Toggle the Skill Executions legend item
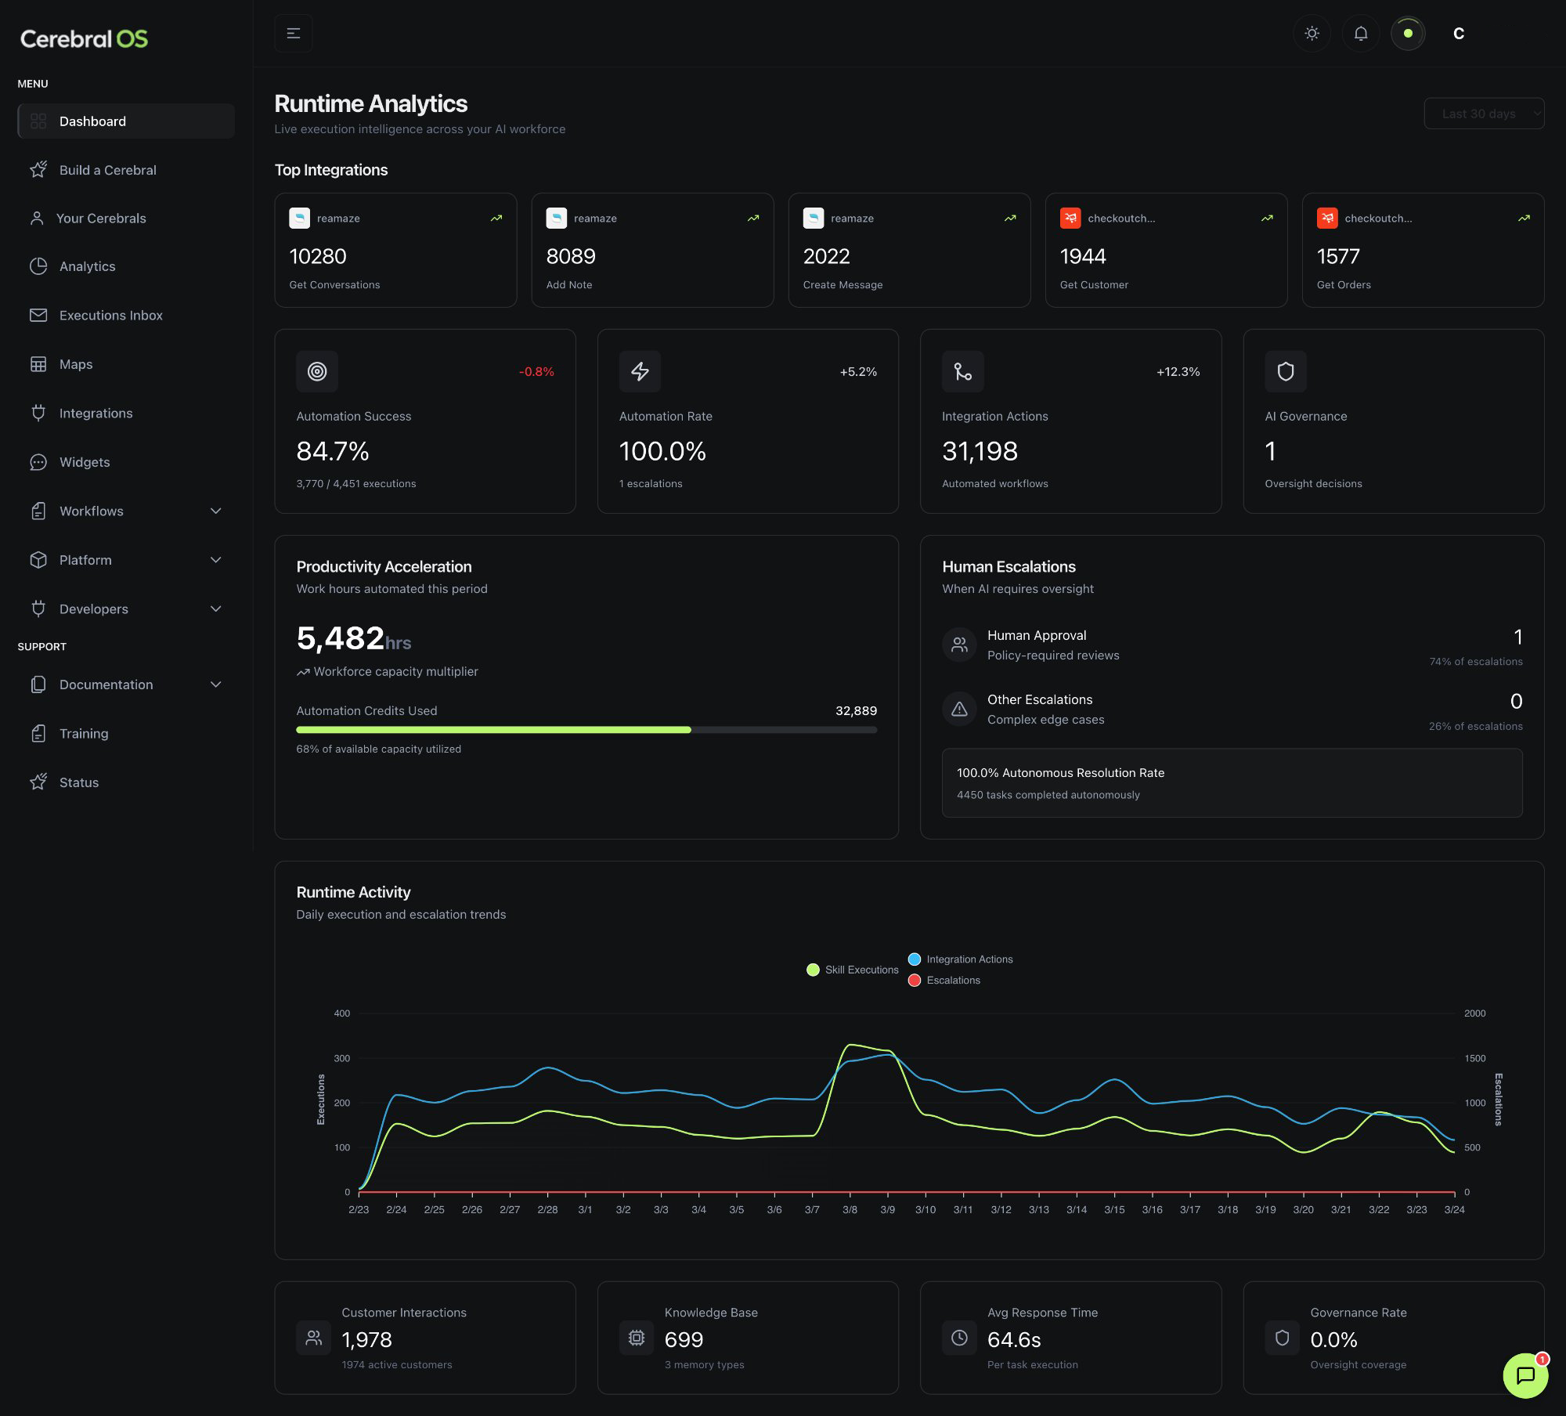1566x1416 pixels. [852, 970]
